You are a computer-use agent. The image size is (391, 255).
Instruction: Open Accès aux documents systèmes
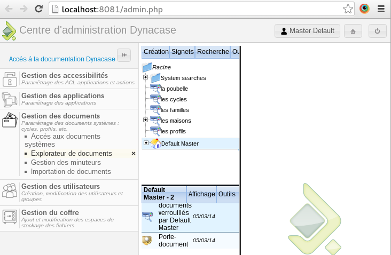point(62,140)
